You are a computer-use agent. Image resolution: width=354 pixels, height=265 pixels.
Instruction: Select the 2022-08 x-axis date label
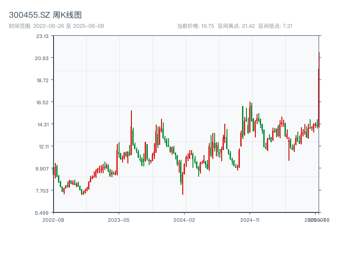click(x=53, y=220)
